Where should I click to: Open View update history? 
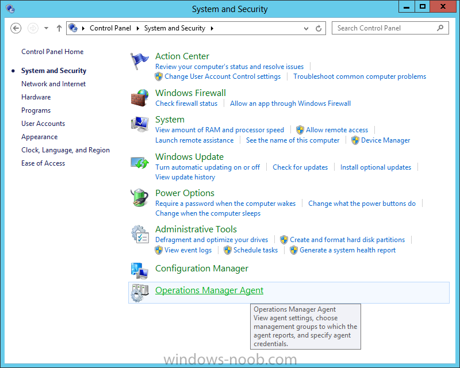185,177
